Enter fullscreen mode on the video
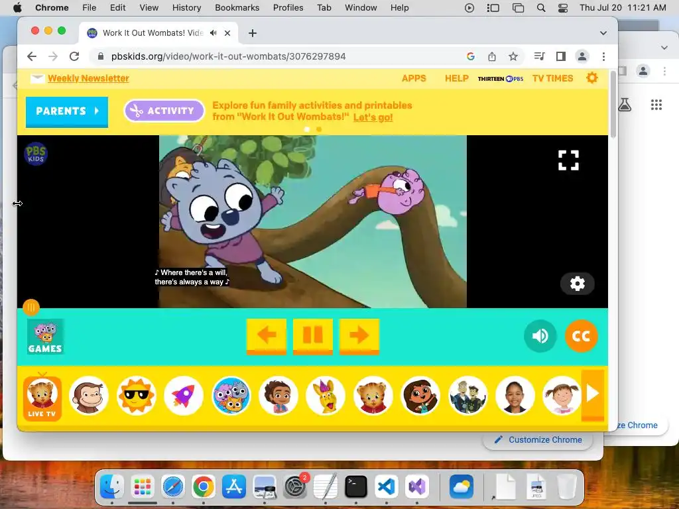Viewport: 679px width, 509px height. click(x=568, y=160)
